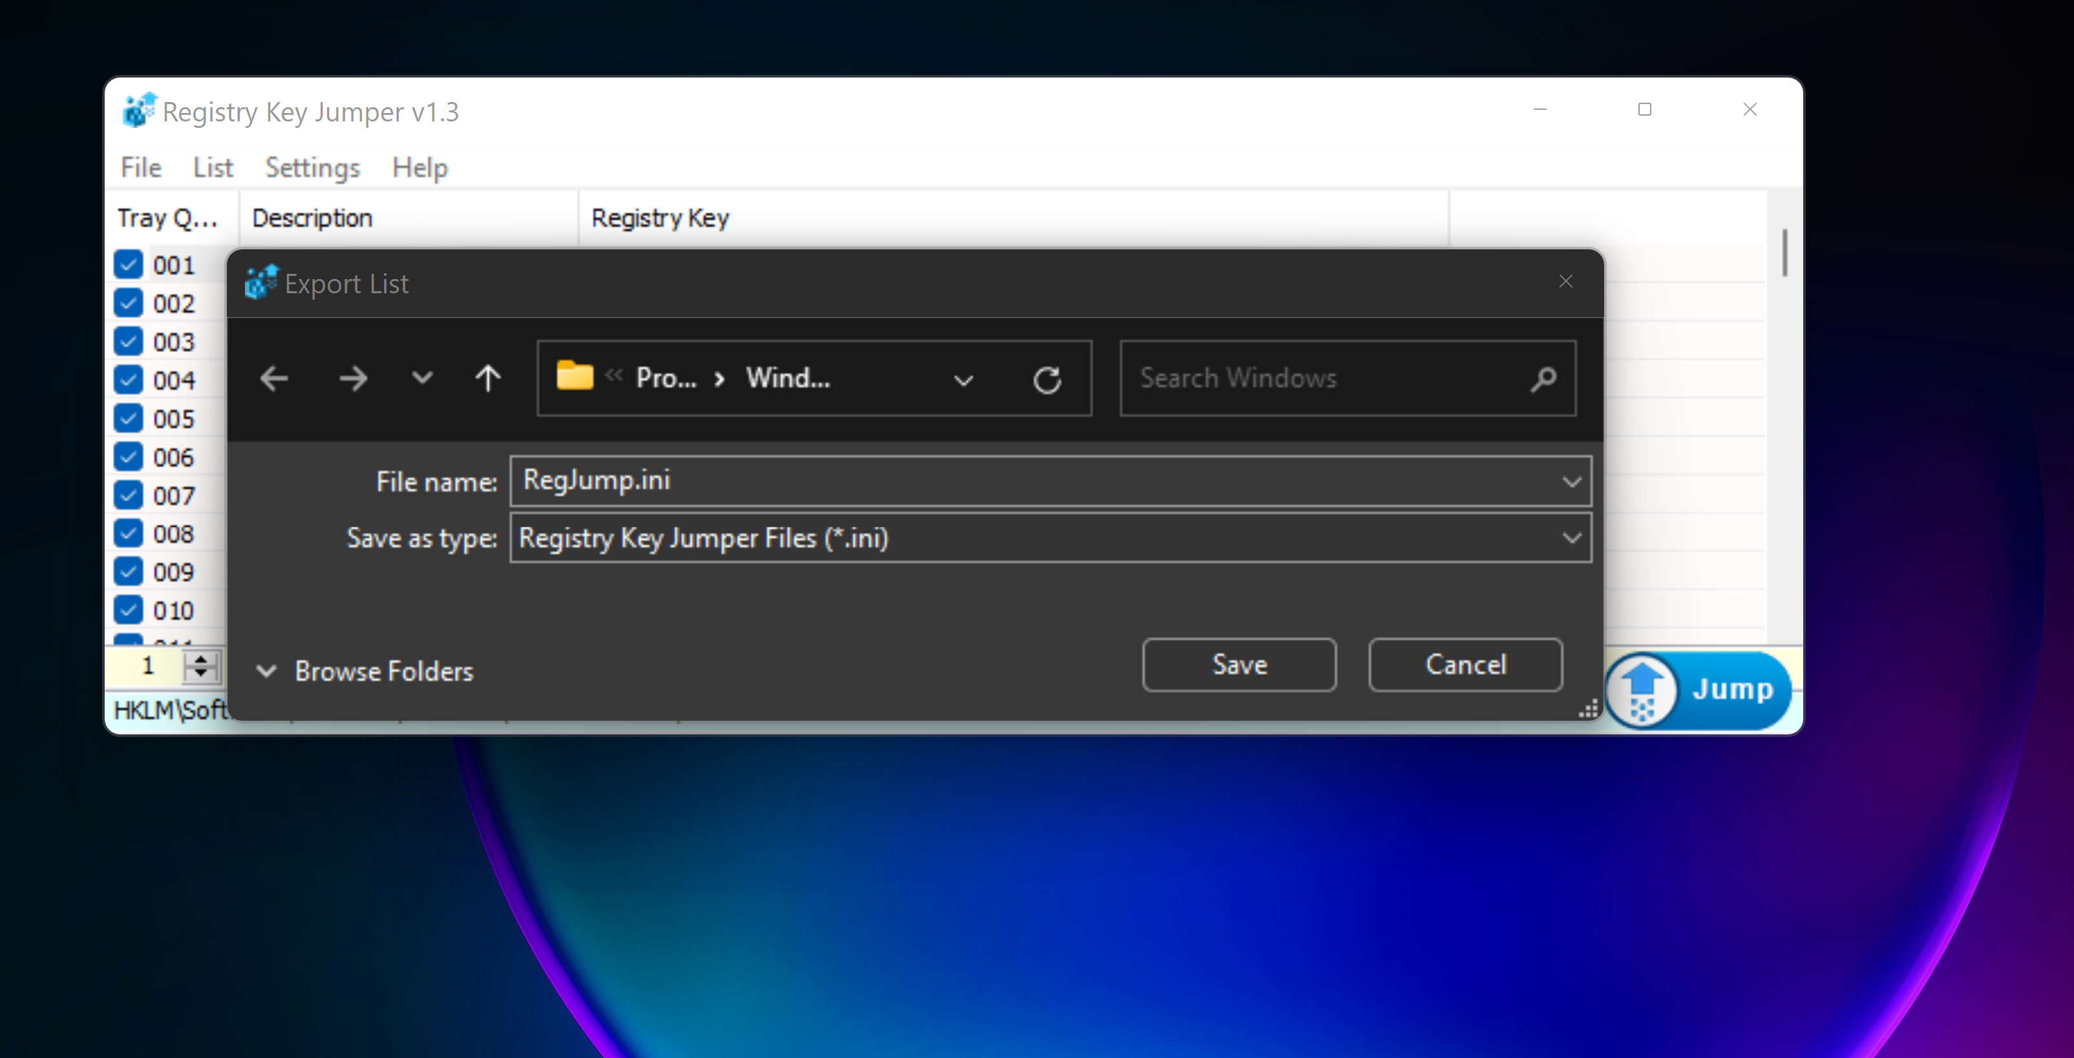The width and height of the screenshot is (2074, 1058).
Task: Open the List menu
Action: (x=213, y=167)
